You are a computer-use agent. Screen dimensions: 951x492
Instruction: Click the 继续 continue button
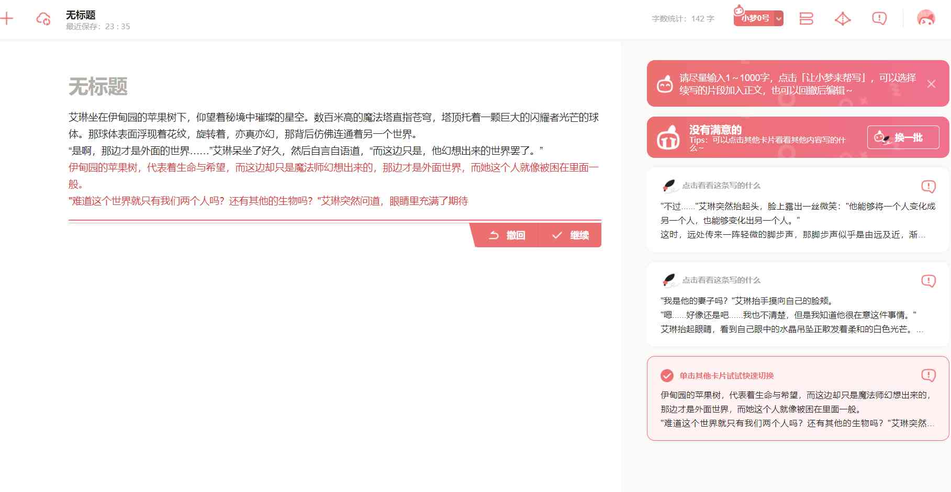point(570,235)
